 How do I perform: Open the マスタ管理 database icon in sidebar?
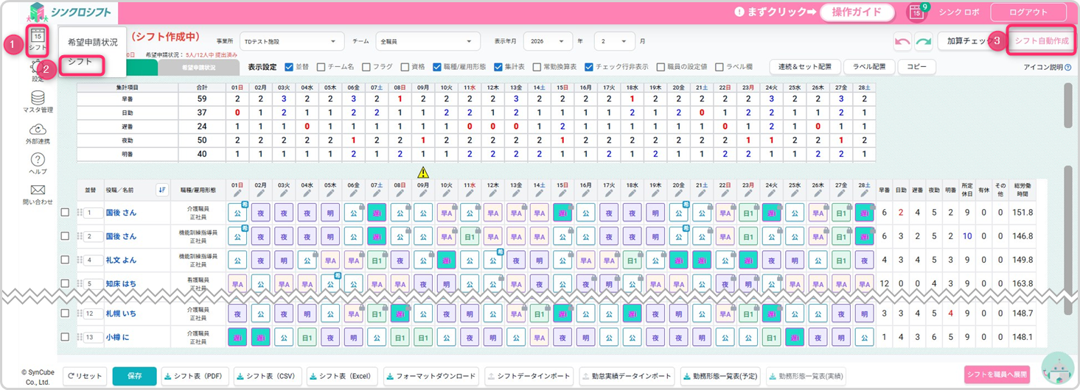coord(38,98)
